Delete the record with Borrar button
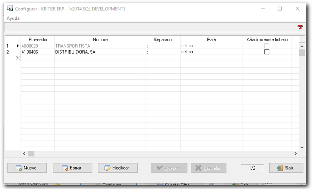 tap(72, 168)
